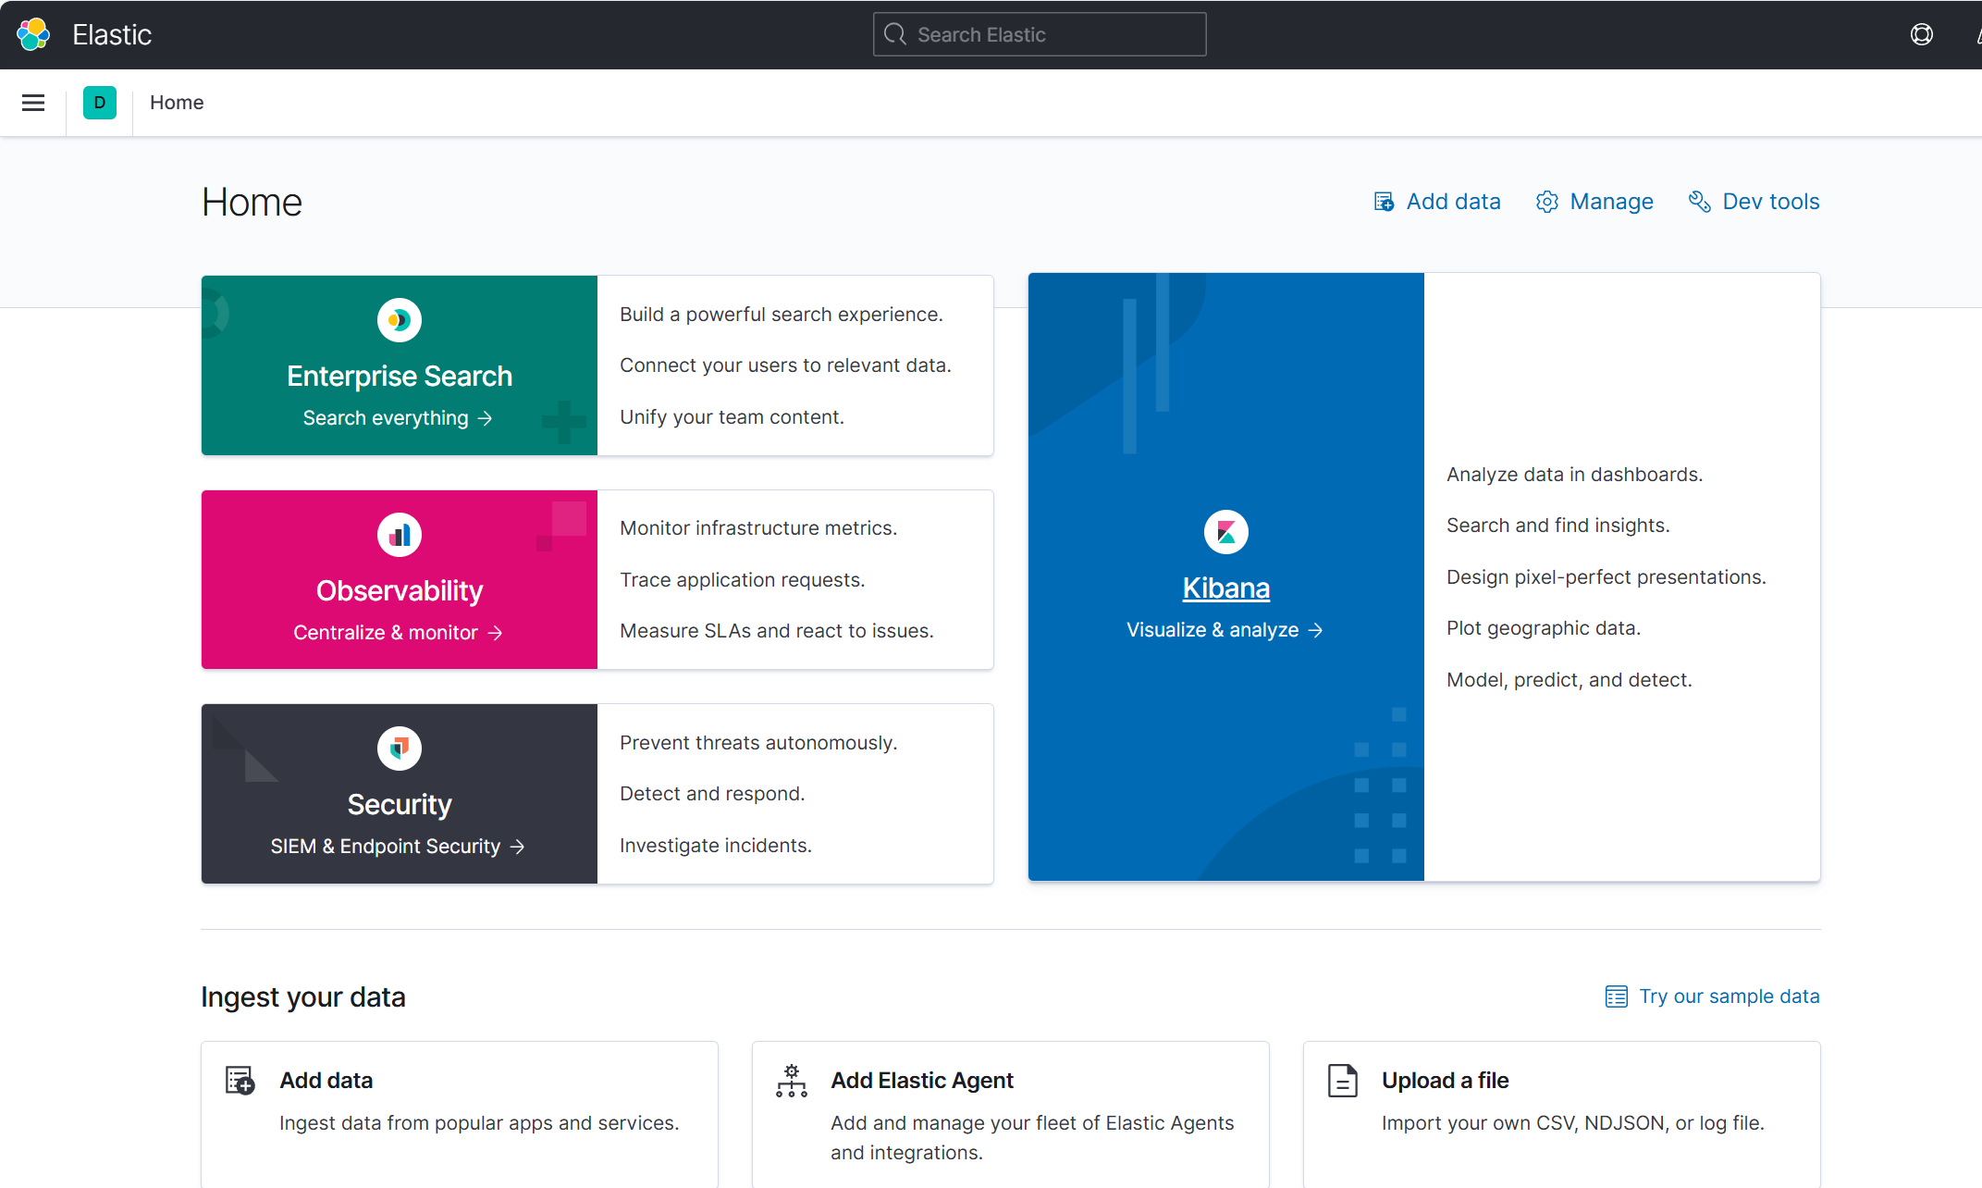Open the Enterprise Search title
The height and width of the screenshot is (1188, 1982).
(x=400, y=377)
